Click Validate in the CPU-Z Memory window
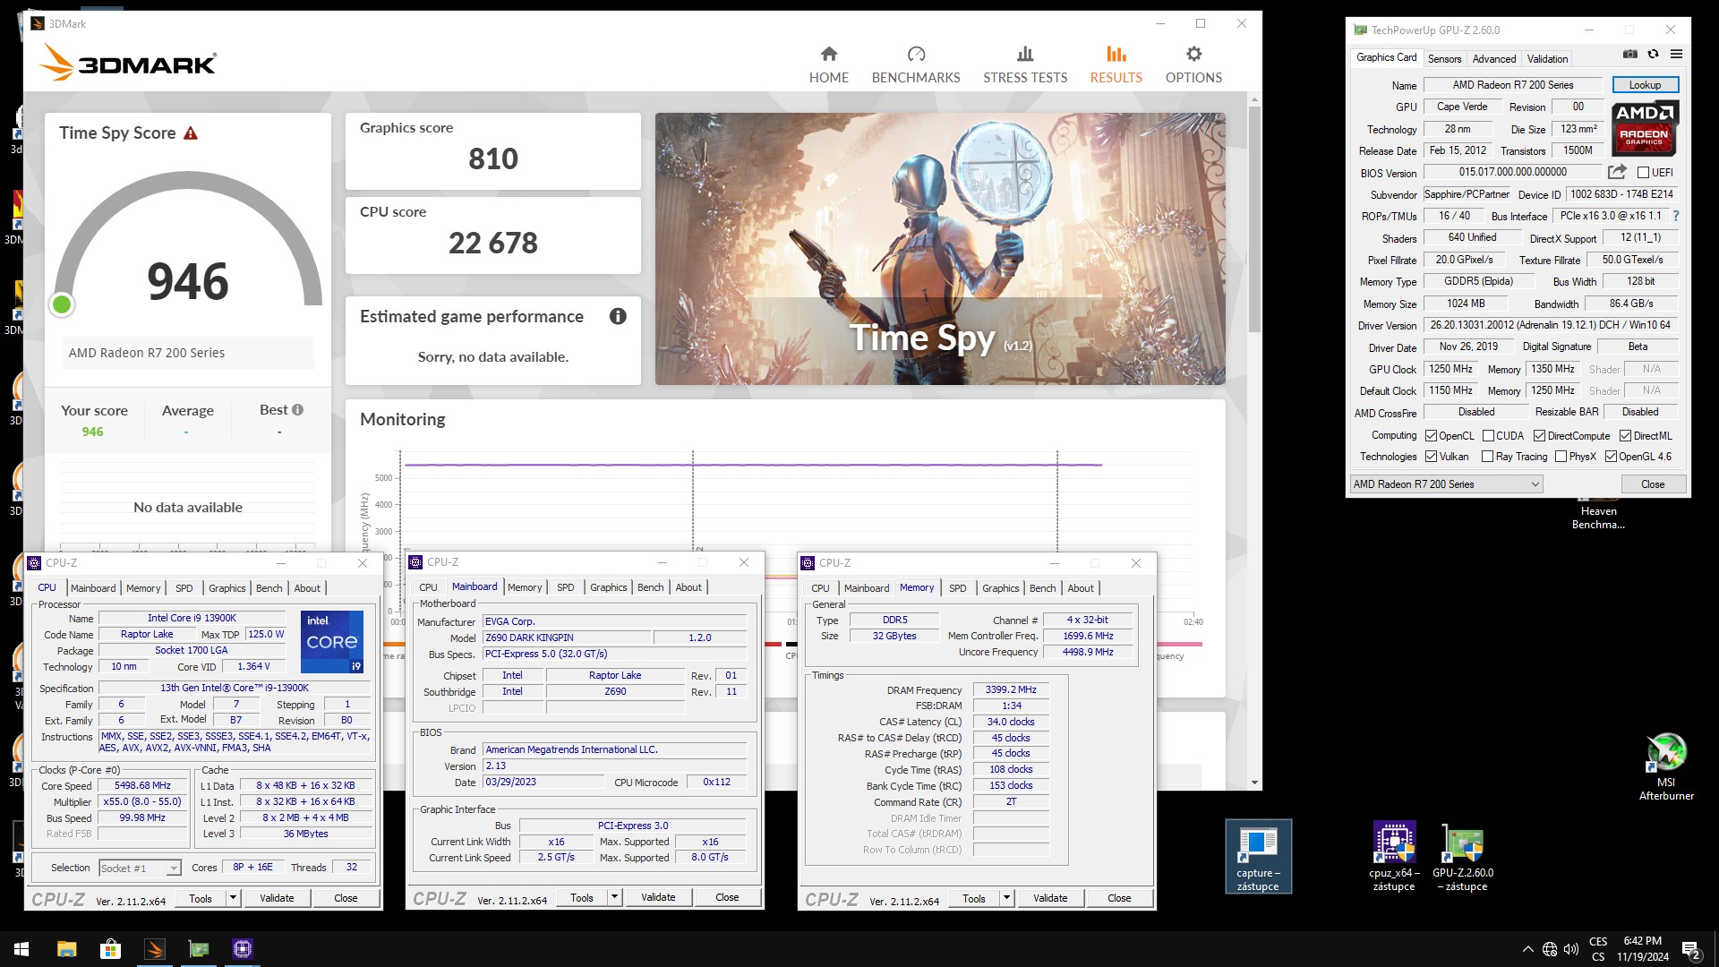 click(1050, 898)
